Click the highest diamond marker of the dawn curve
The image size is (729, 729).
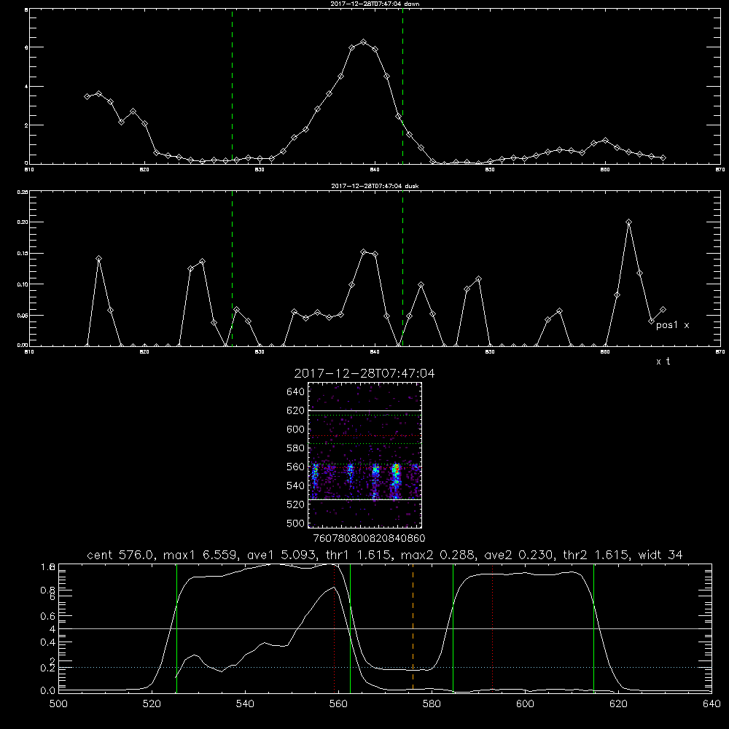(364, 42)
